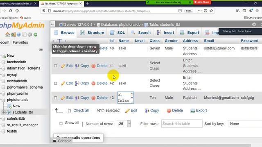Open the Structure tab
This screenshot has height=147, width=262.
[92, 33]
